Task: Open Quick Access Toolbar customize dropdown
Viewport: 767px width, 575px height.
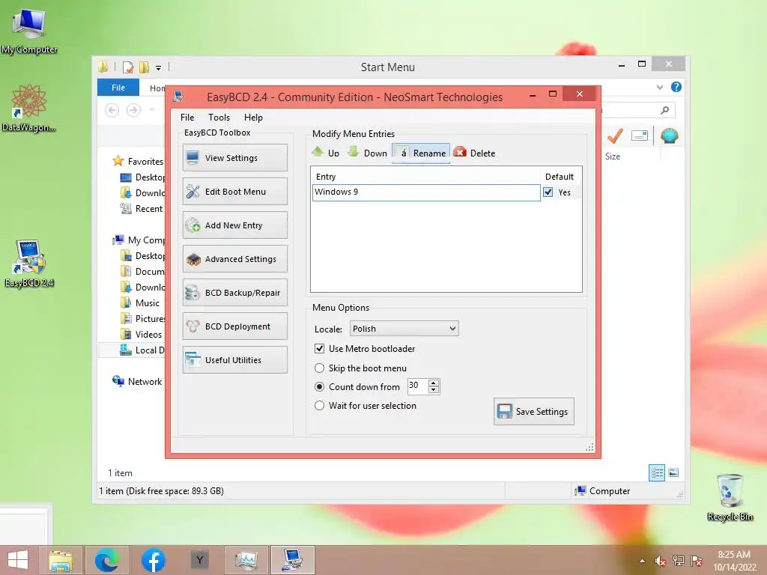Action: [x=159, y=67]
